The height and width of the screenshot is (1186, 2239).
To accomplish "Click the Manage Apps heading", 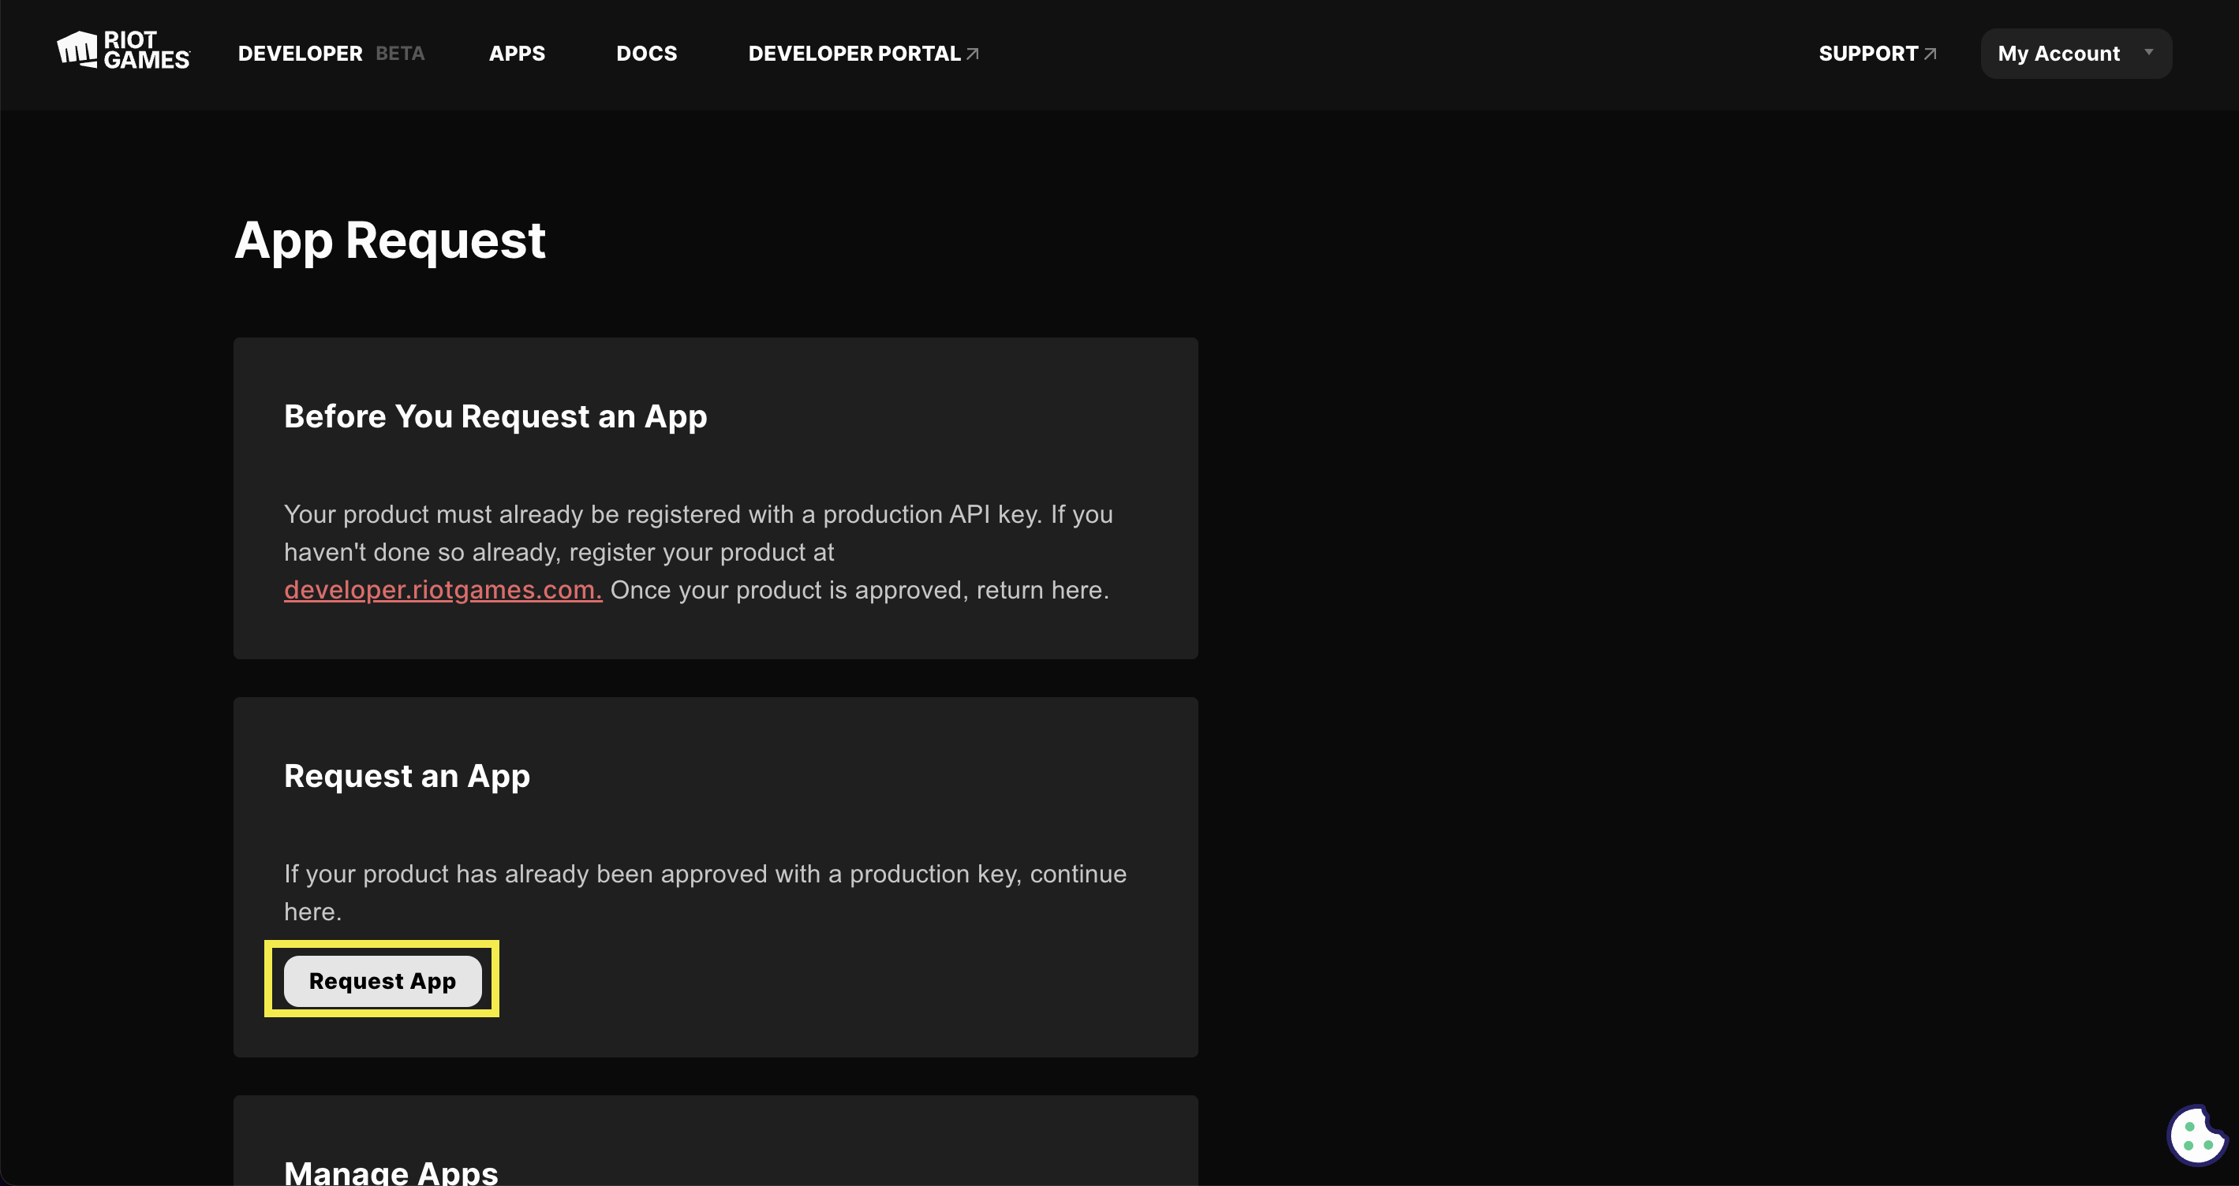I will [391, 1171].
